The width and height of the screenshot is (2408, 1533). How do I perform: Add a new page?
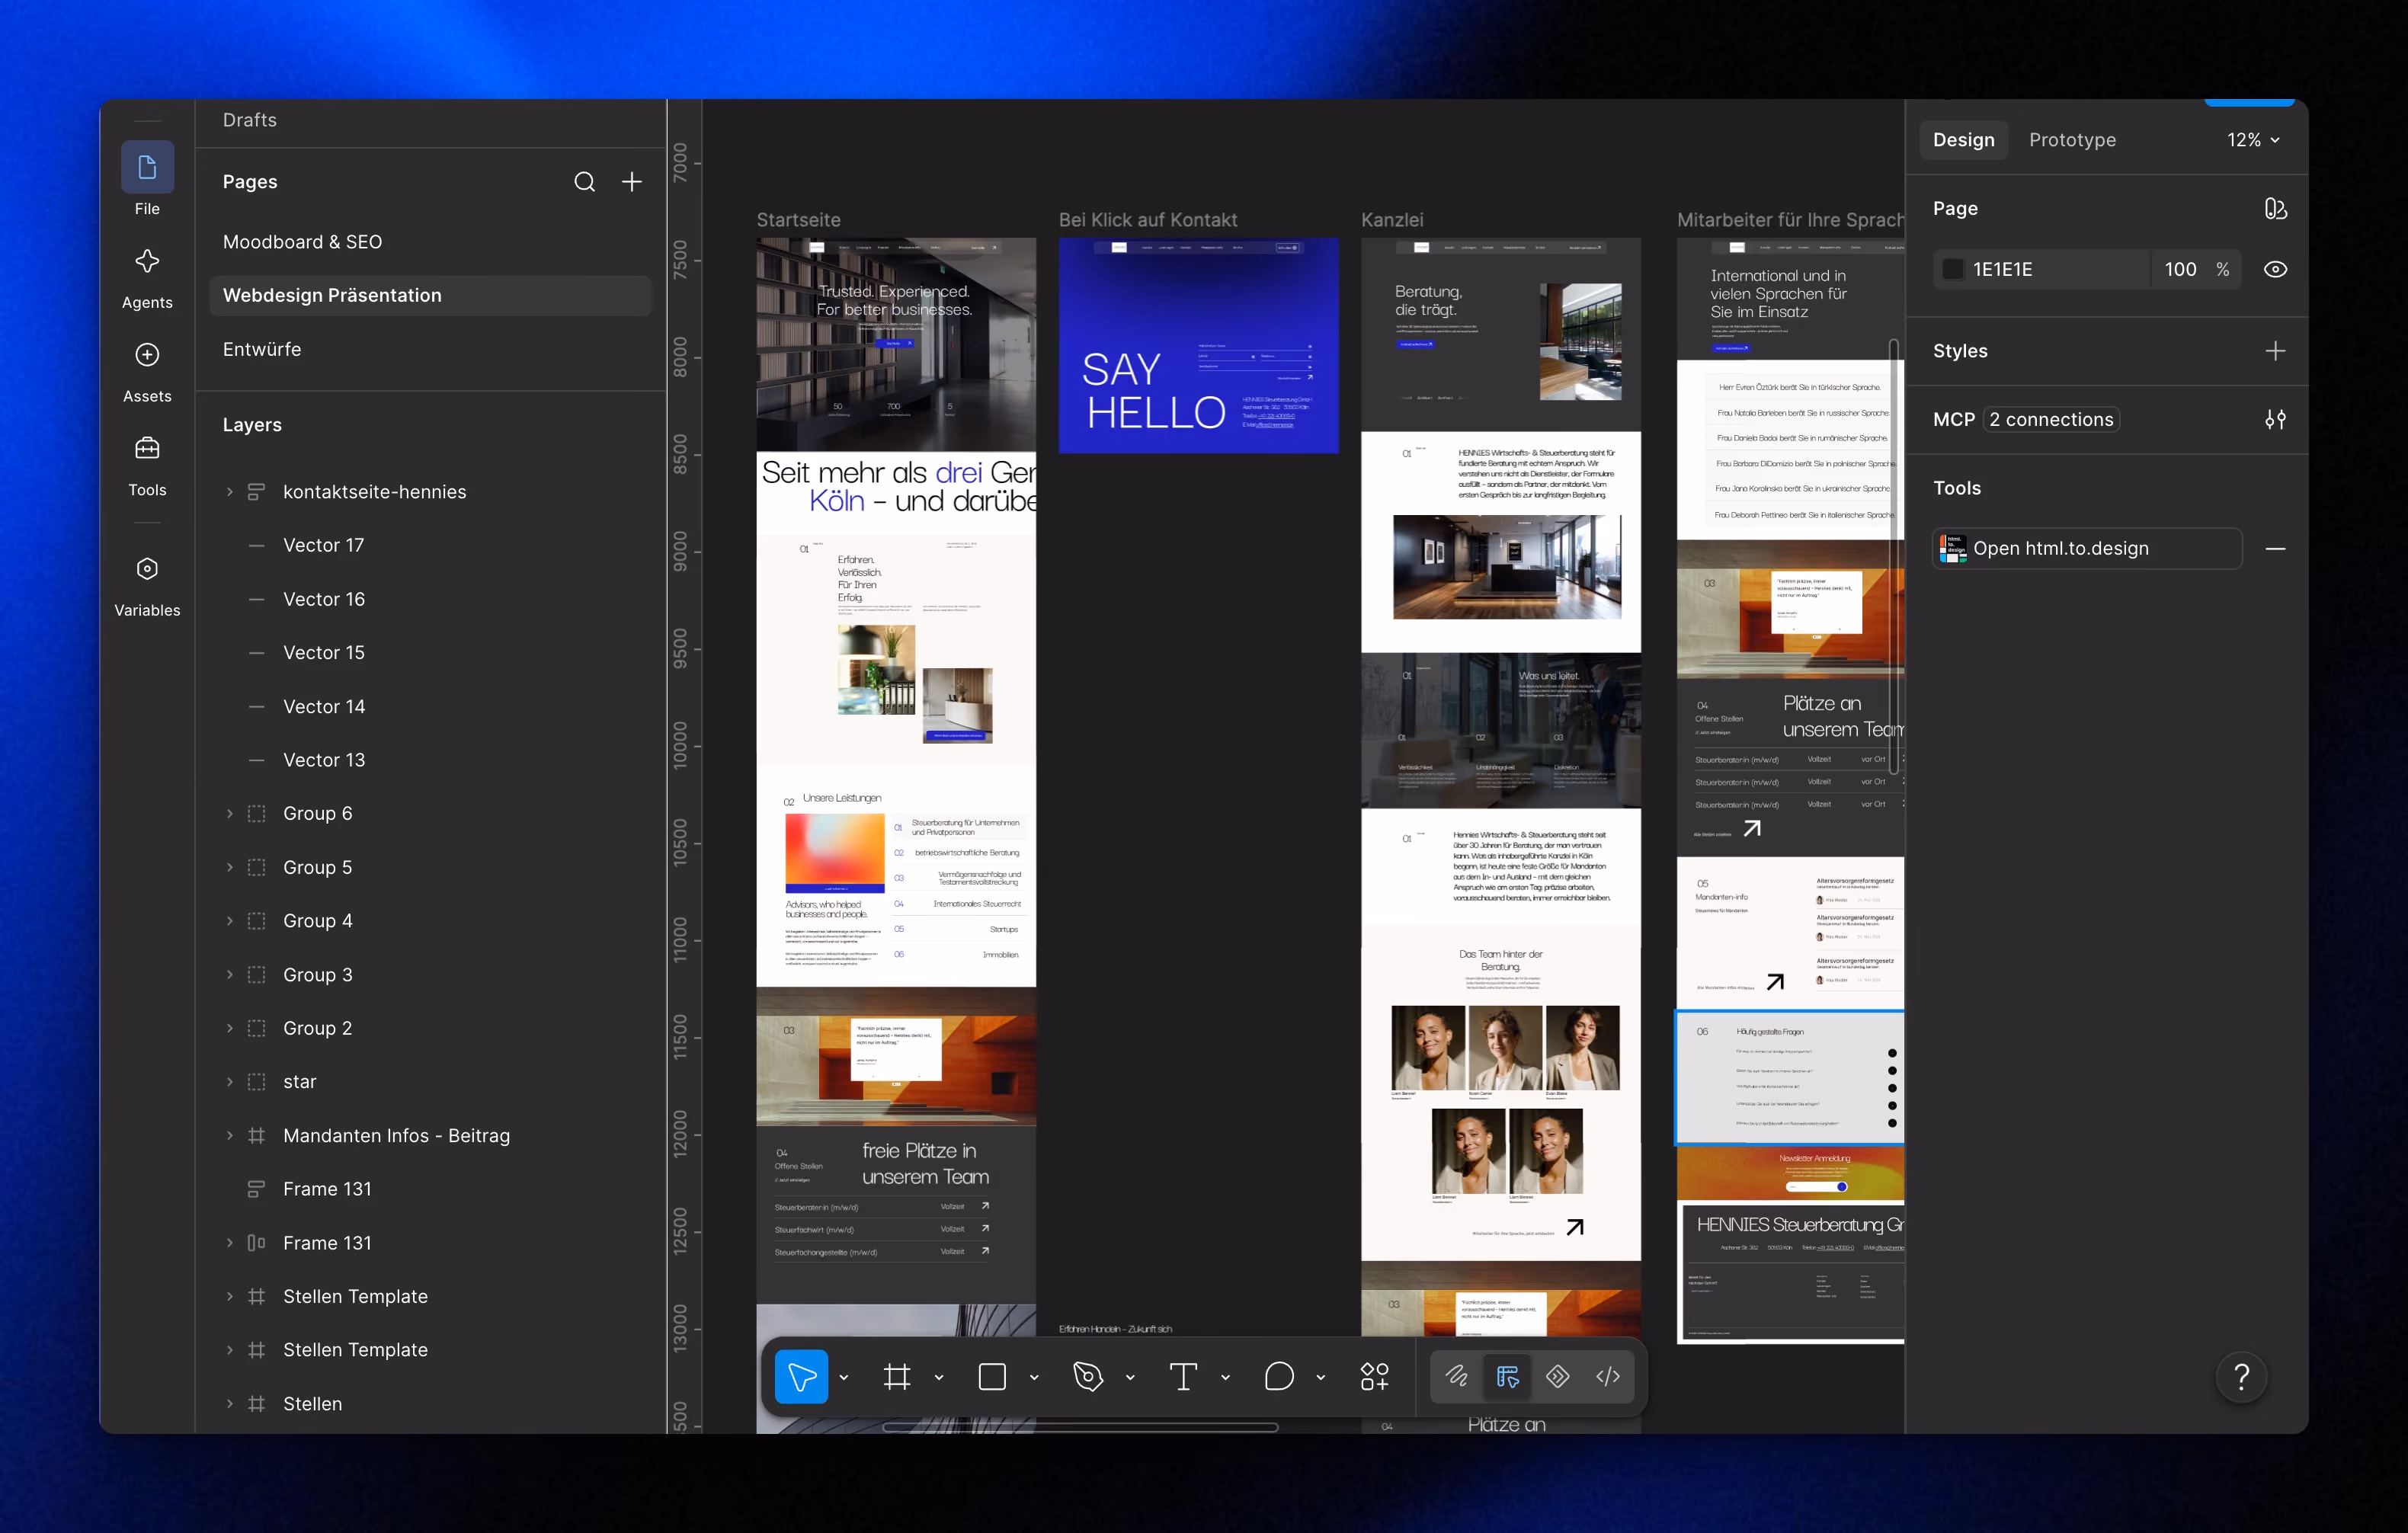pyautogui.click(x=632, y=182)
